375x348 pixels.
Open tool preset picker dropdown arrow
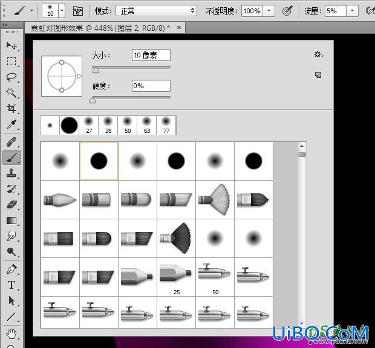[32, 11]
